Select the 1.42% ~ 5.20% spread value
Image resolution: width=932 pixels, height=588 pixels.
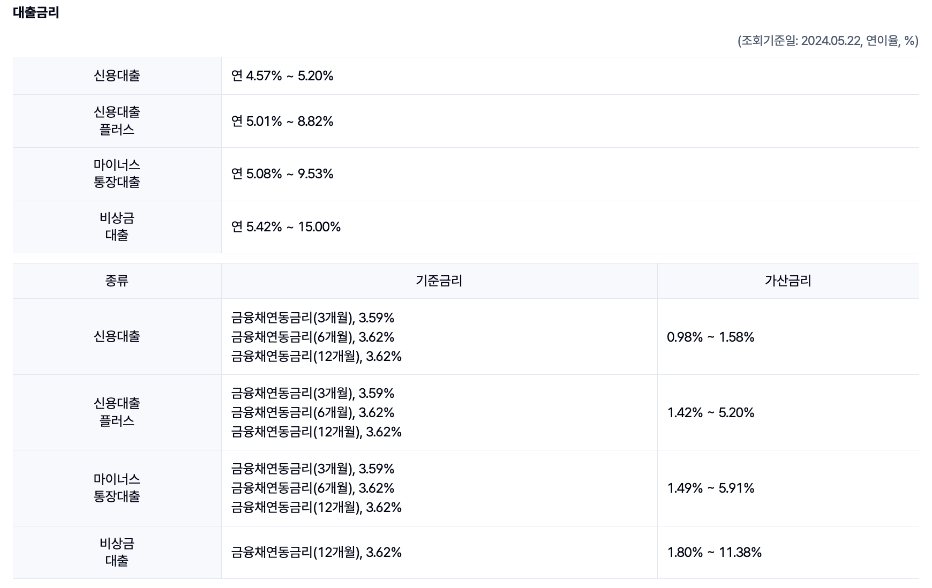pyautogui.click(x=711, y=413)
